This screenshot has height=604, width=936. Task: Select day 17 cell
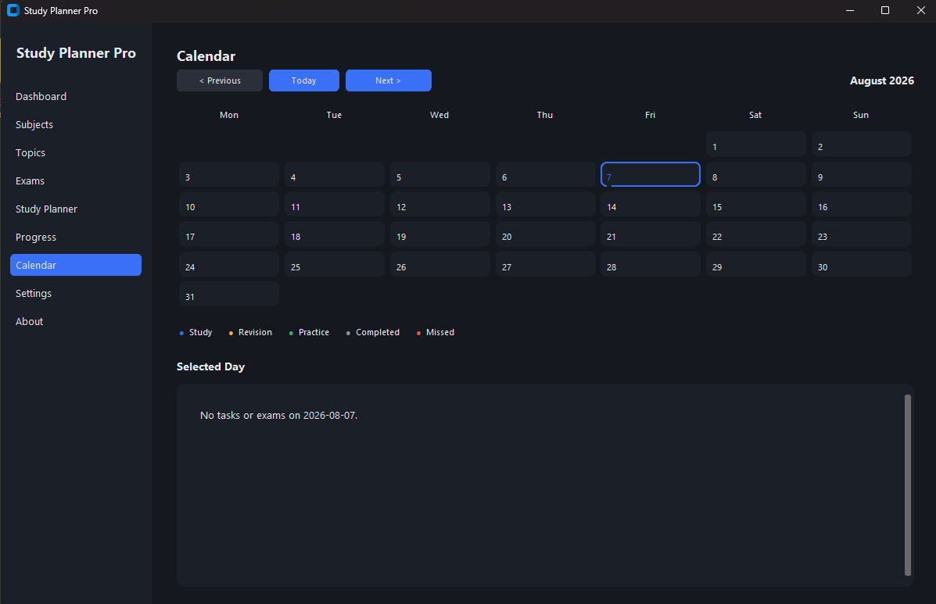click(x=229, y=234)
